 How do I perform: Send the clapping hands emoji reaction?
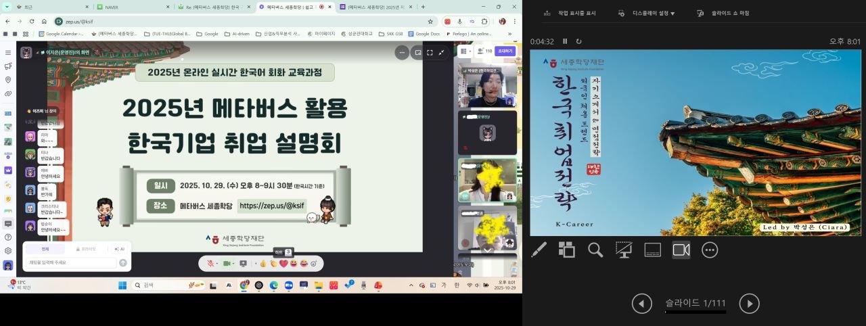[x=273, y=263]
